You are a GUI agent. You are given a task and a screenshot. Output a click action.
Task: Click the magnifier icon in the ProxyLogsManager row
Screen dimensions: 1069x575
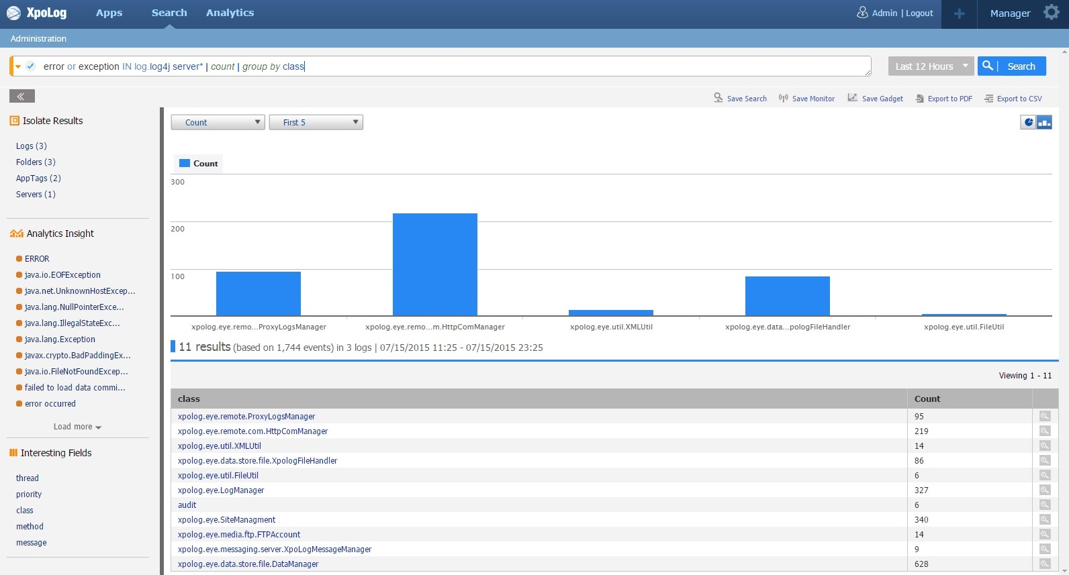(x=1044, y=416)
